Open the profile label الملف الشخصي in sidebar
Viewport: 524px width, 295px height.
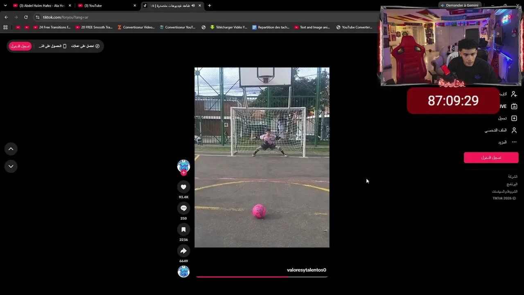point(496,130)
